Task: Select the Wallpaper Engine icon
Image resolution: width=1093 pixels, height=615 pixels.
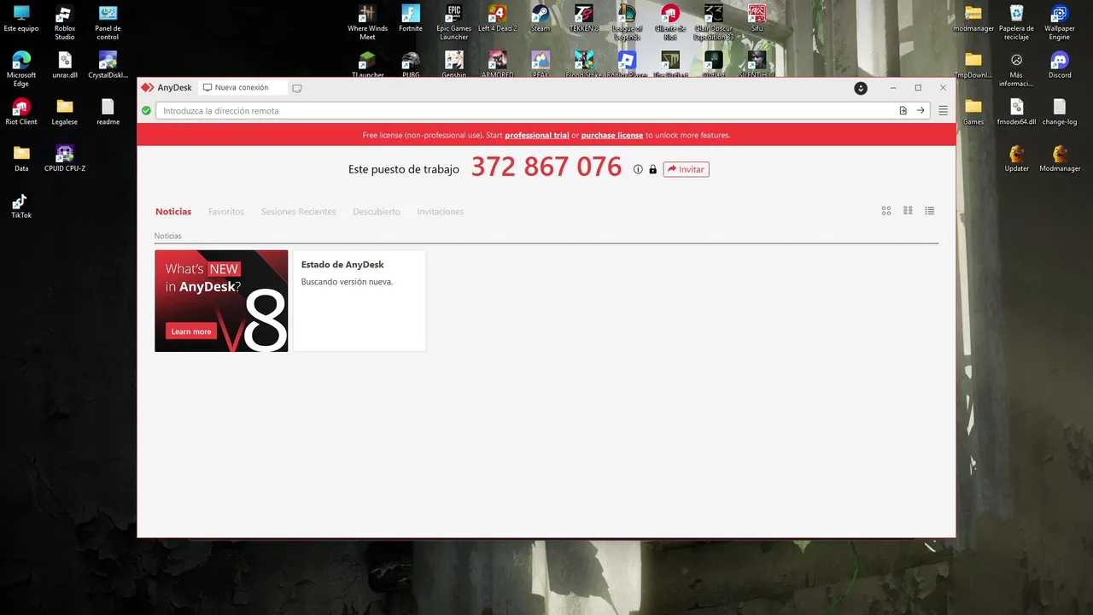Action: (x=1060, y=22)
